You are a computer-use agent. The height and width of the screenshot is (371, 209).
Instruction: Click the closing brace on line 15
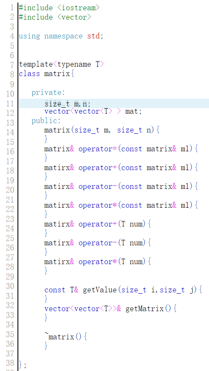46,139
